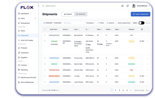Screen dimensions: 155x98
Task: Expand the Bob Goldman shipment row
Action: [45, 35]
